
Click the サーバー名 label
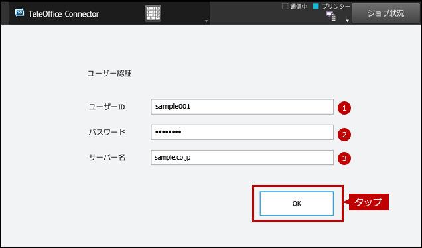[x=107, y=157]
